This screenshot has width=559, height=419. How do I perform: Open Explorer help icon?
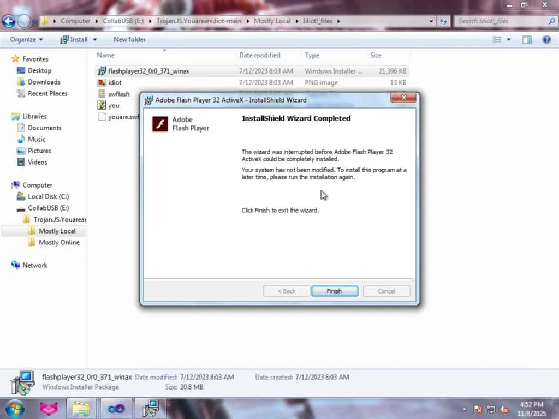(546, 39)
